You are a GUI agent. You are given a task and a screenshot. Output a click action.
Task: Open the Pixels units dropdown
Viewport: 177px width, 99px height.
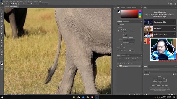pyautogui.click(x=131, y=51)
